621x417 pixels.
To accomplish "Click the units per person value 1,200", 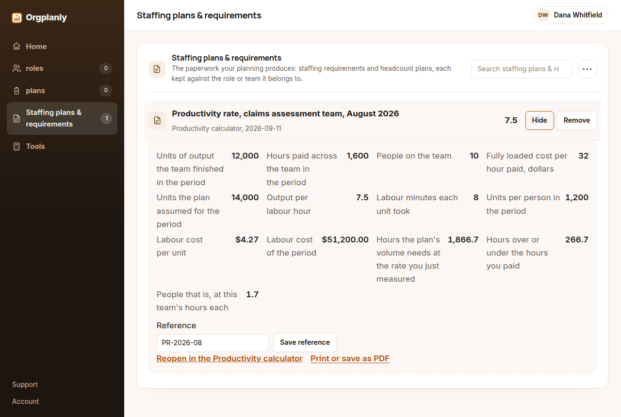I will [x=577, y=197].
